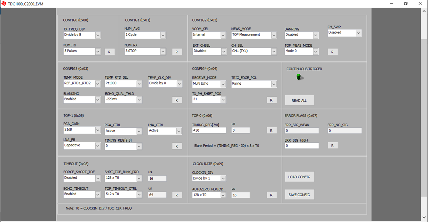
Task: Click the TI logo icon in title bar
Action: point(4,3)
